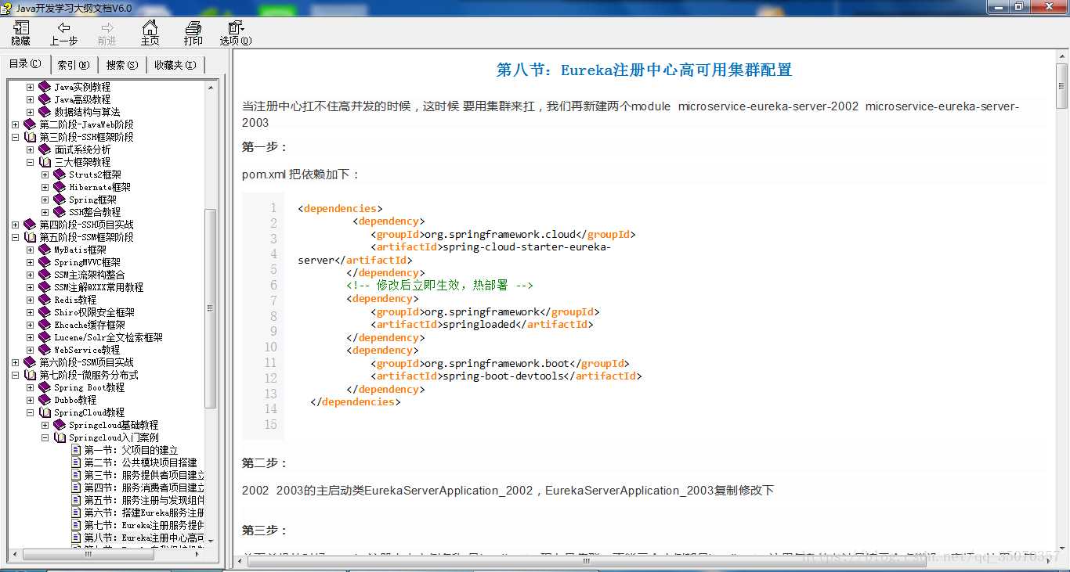Click the book icon beside 数据结构与算法
1070x572 pixels.
tap(45, 112)
